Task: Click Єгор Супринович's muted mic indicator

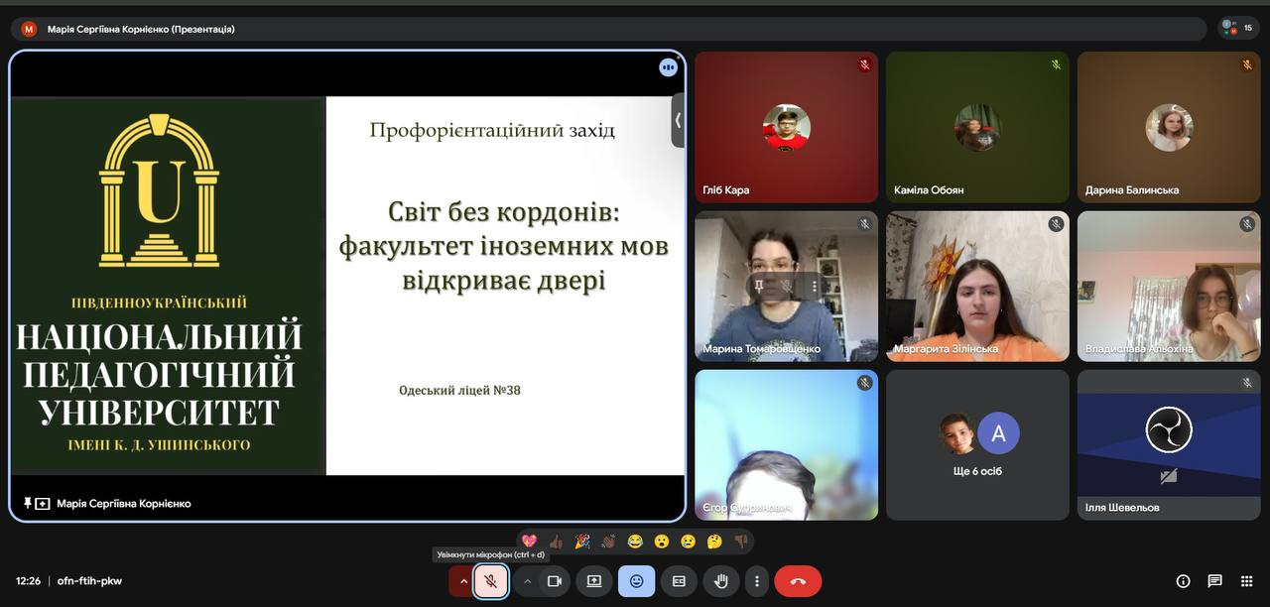Action: 864,383
